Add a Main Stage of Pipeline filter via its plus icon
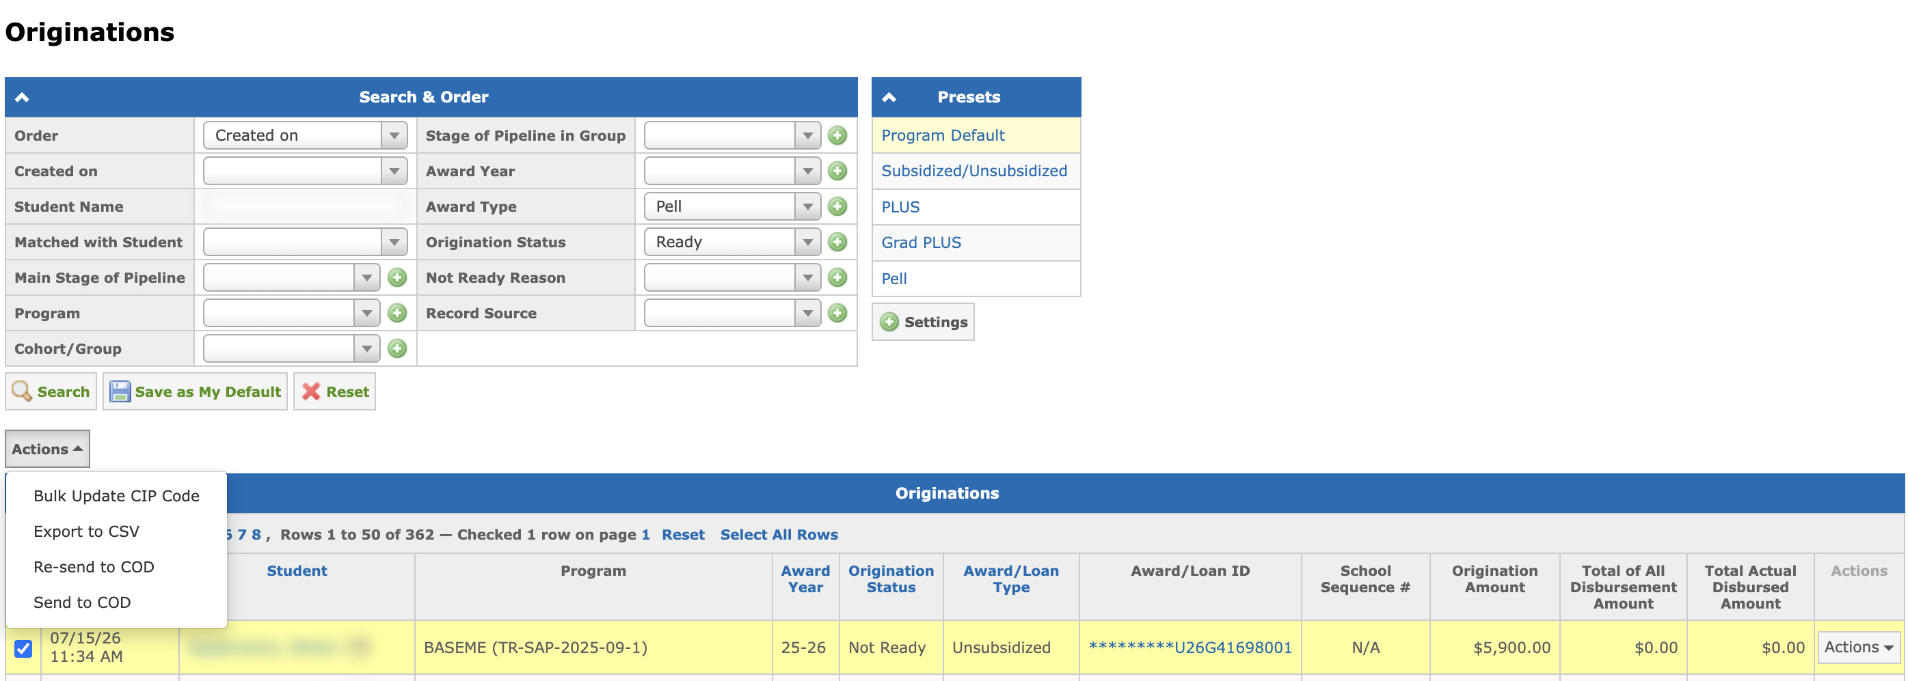Screen dimensions: 1908x681 pyautogui.click(x=397, y=277)
